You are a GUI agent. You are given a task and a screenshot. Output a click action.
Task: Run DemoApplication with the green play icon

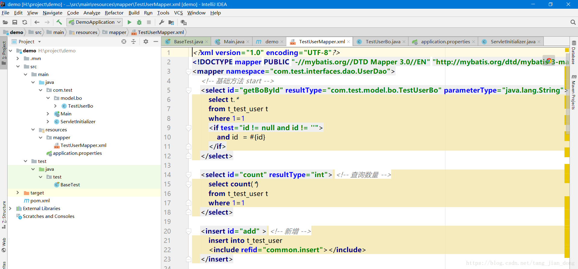point(129,22)
